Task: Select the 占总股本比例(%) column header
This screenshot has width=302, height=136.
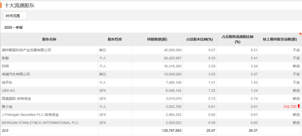Action: (200, 39)
